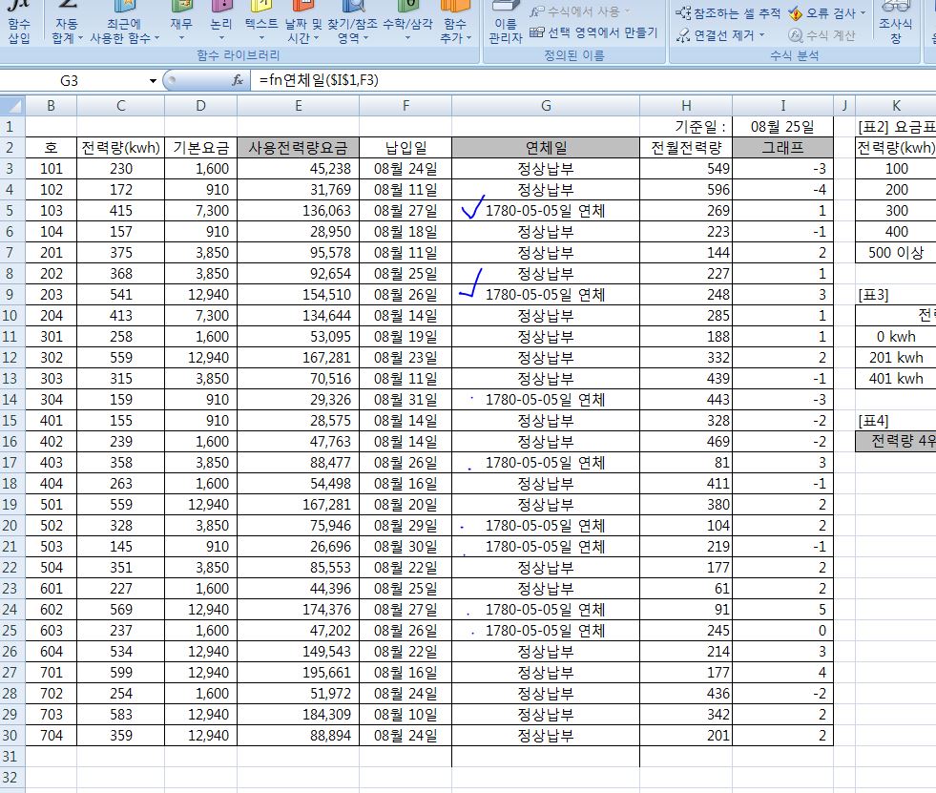The image size is (936, 793).
Task: Expand the Name Box dropdown arrow
Action: [x=153, y=81]
